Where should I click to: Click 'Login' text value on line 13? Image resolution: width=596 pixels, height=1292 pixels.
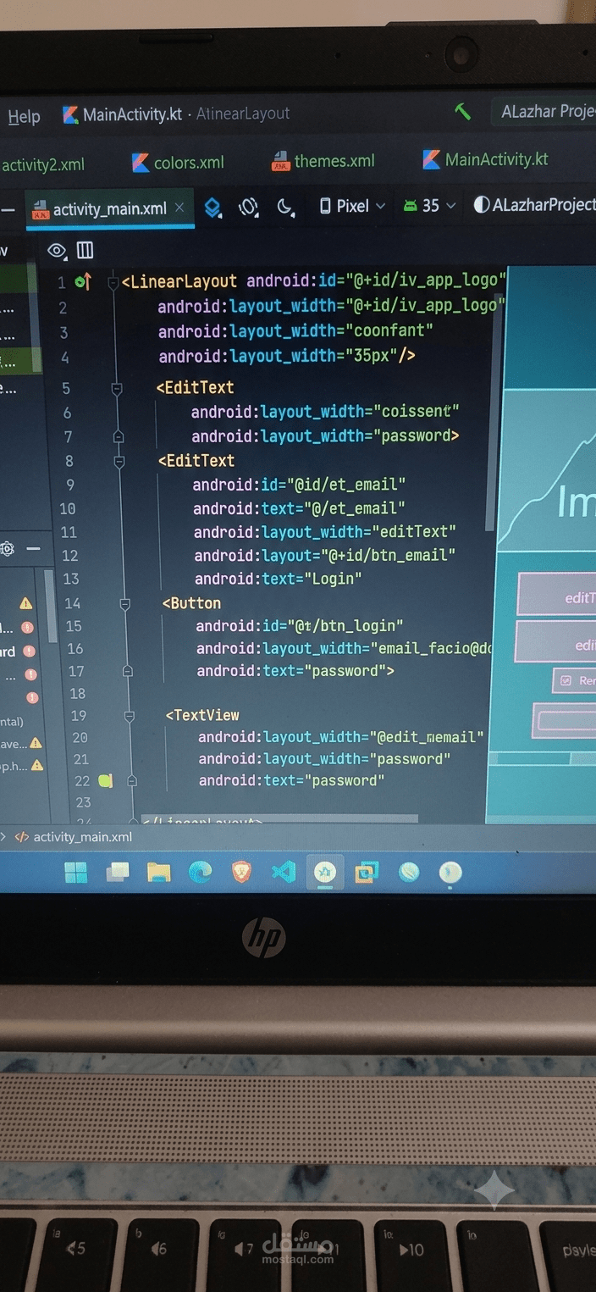pos(335,579)
